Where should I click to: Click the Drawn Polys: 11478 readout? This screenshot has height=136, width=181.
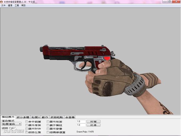tap(85, 132)
